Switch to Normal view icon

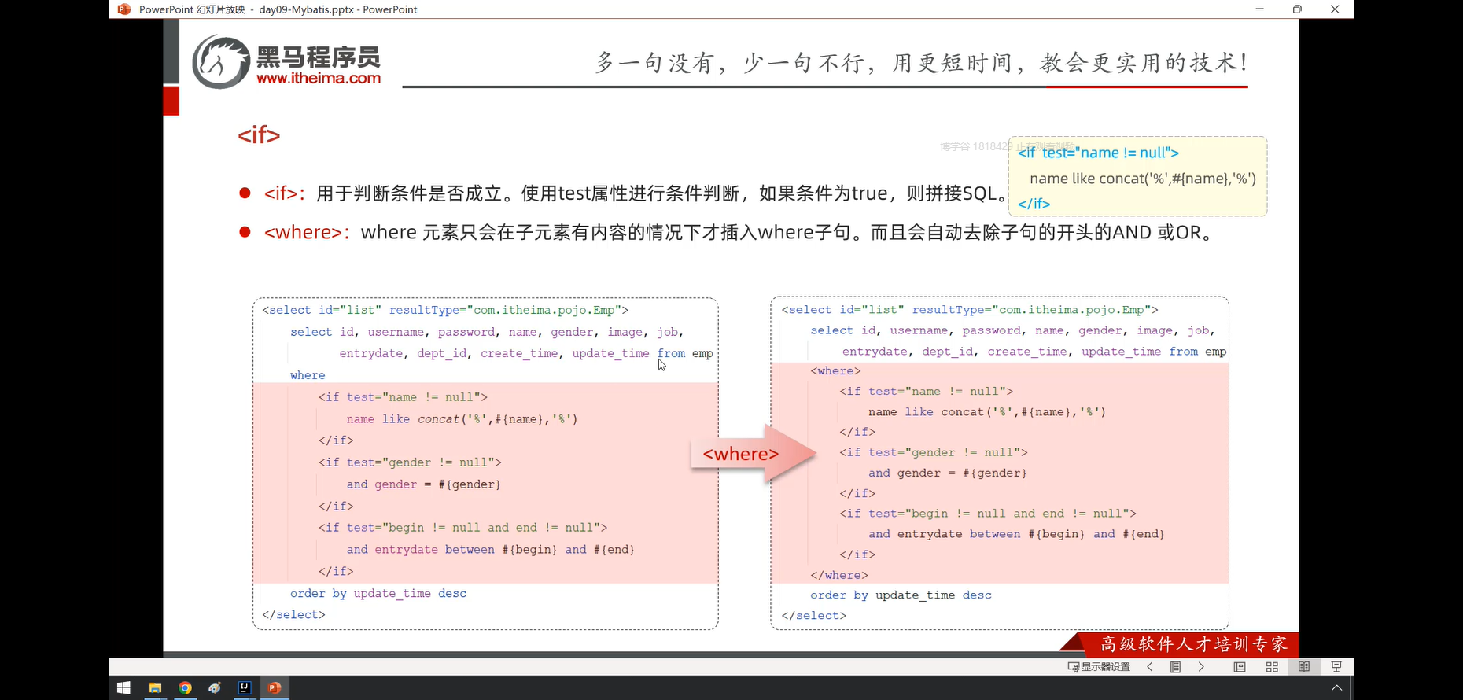(x=1240, y=667)
